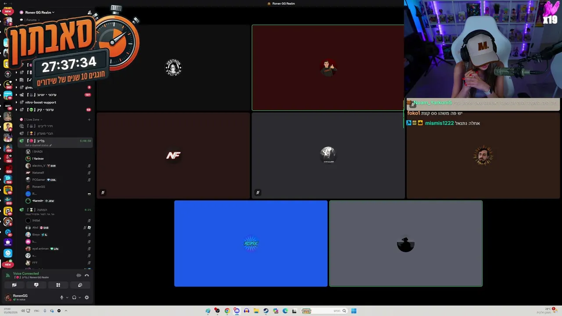
Task: Open the nitro-boost-support channel
Action: tap(40, 102)
